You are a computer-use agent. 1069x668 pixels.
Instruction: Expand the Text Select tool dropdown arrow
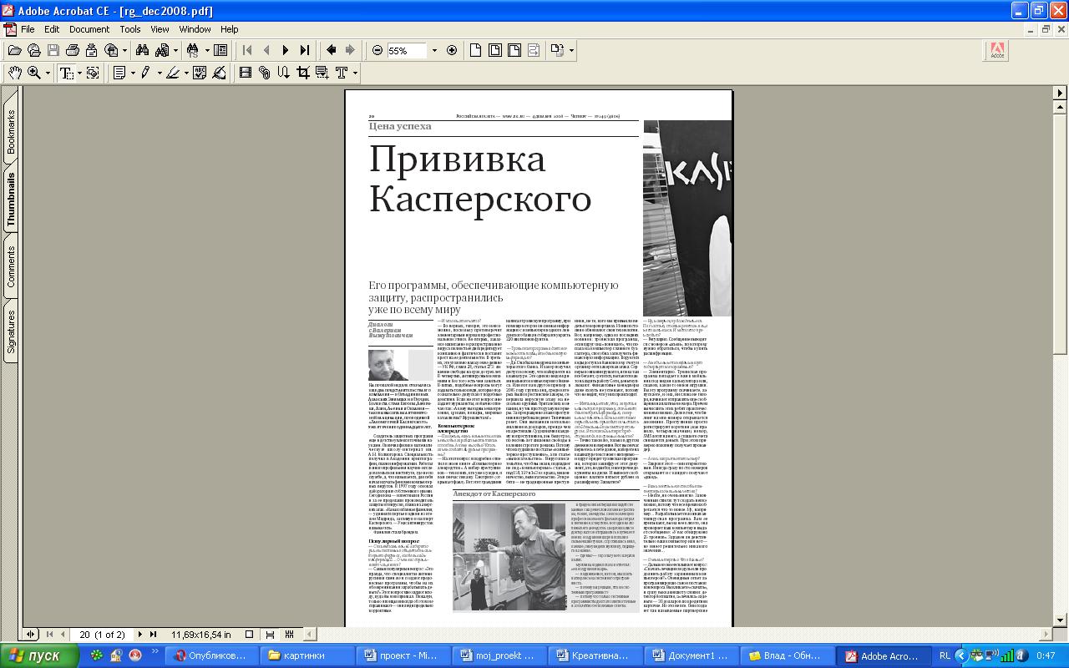78,73
